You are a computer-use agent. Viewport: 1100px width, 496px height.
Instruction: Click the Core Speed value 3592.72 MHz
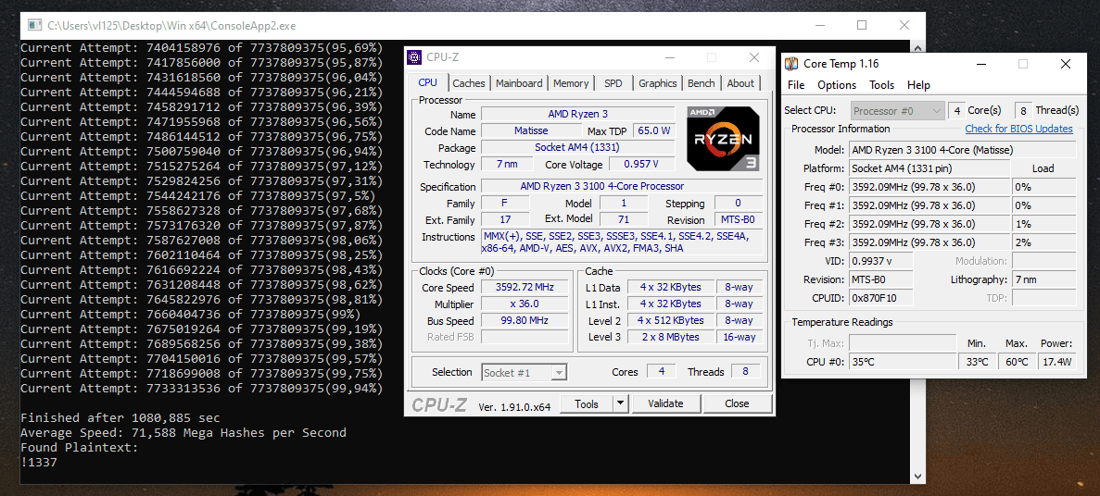(524, 287)
